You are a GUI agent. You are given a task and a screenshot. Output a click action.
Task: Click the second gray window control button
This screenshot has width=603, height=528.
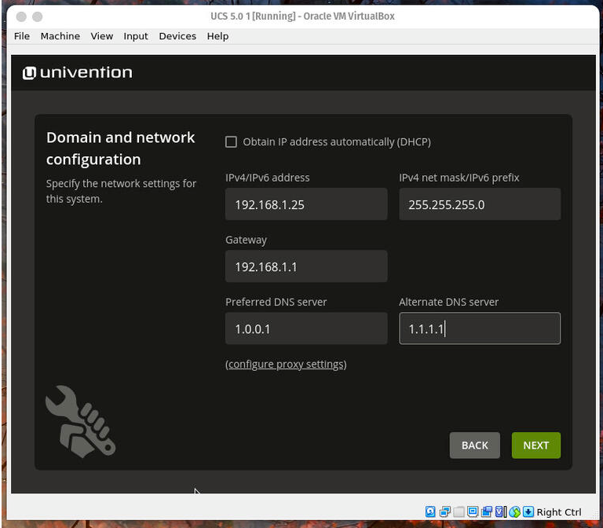coord(38,16)
